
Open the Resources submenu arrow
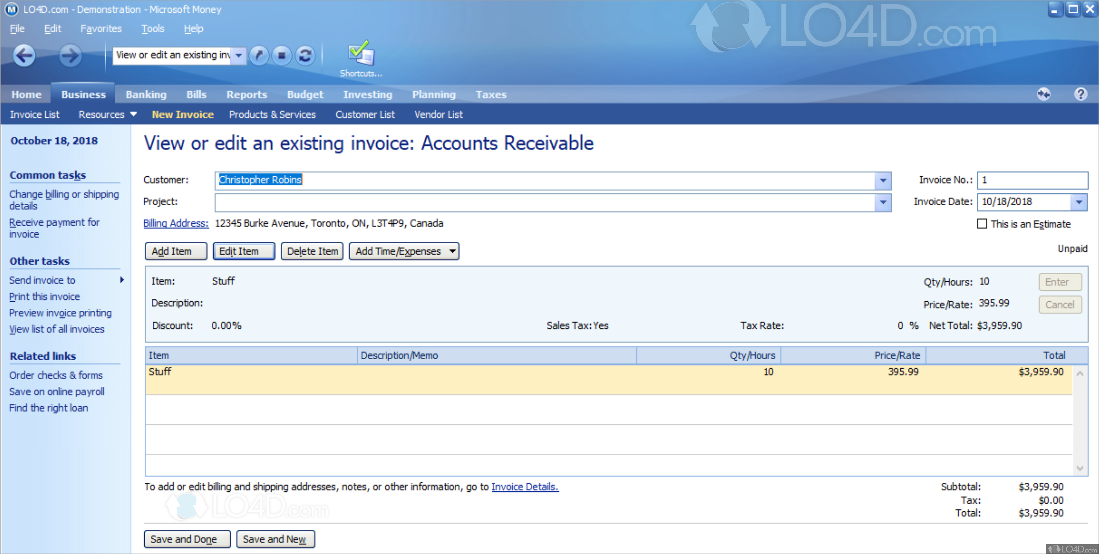pyautogui.click(x=133, y=114)
